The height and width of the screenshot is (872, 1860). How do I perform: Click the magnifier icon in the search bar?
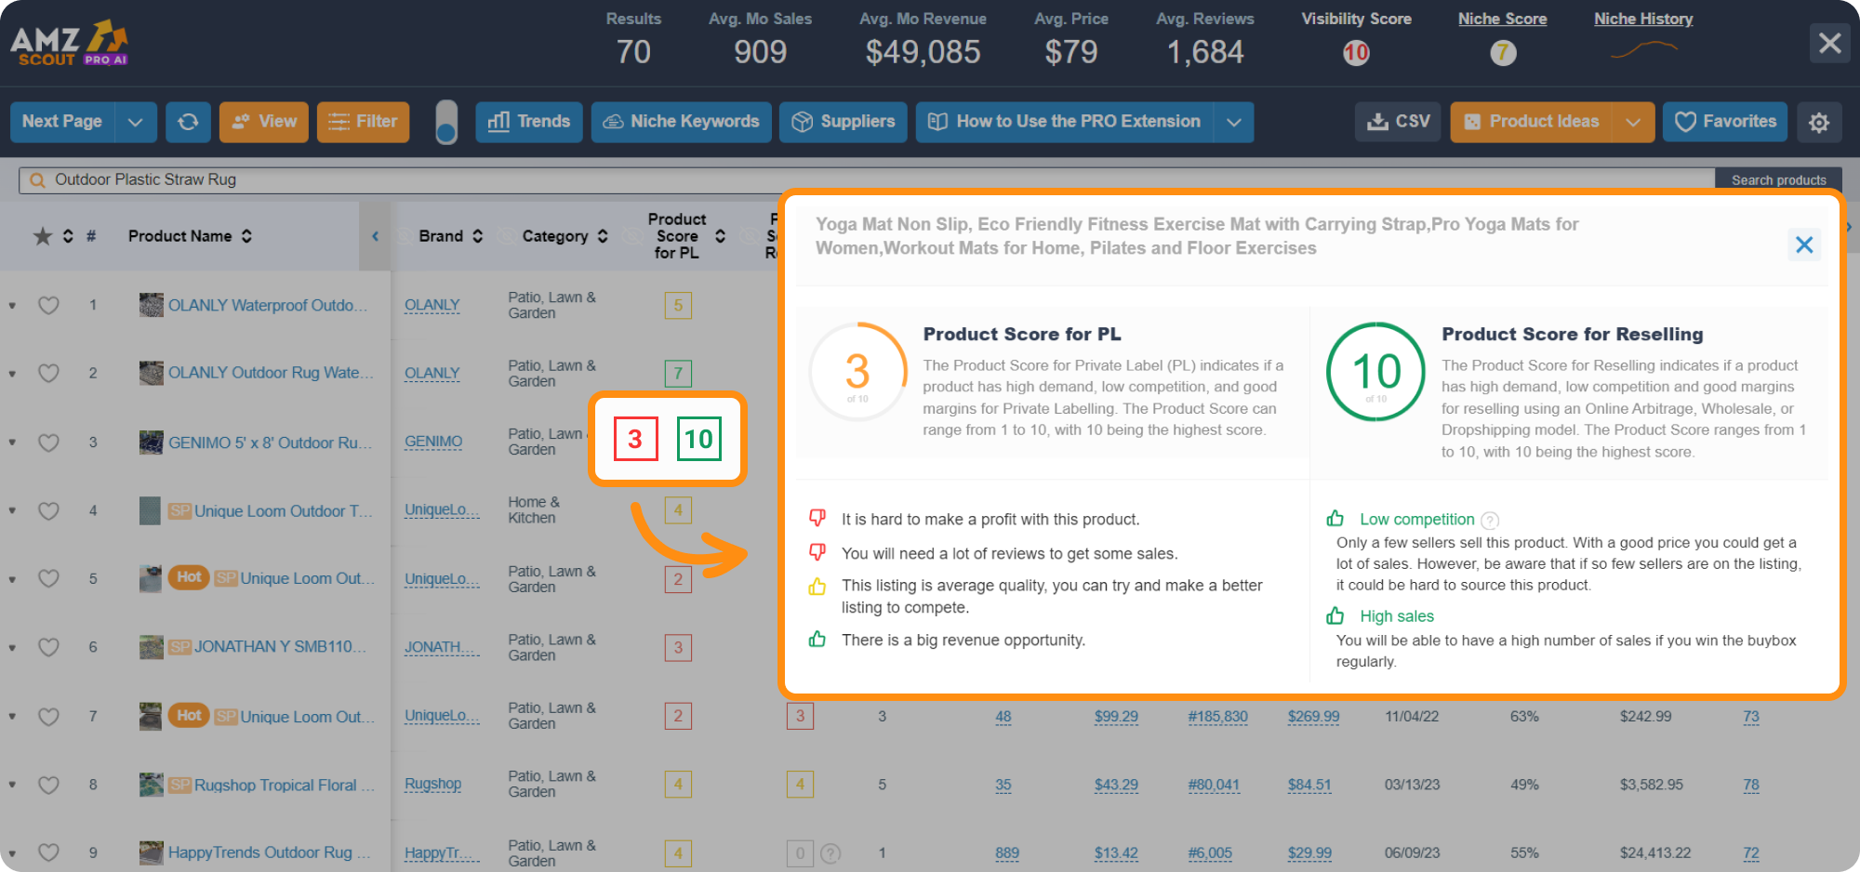click(37, 178)
